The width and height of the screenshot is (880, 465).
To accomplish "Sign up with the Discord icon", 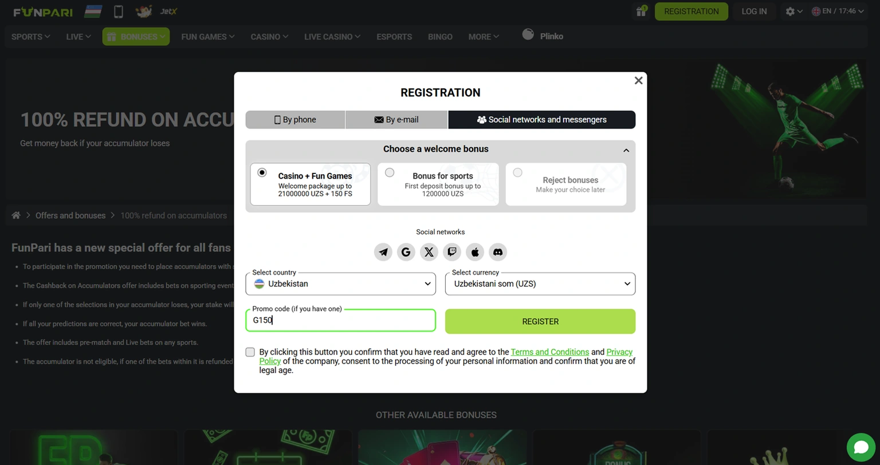I will [498, 252].
